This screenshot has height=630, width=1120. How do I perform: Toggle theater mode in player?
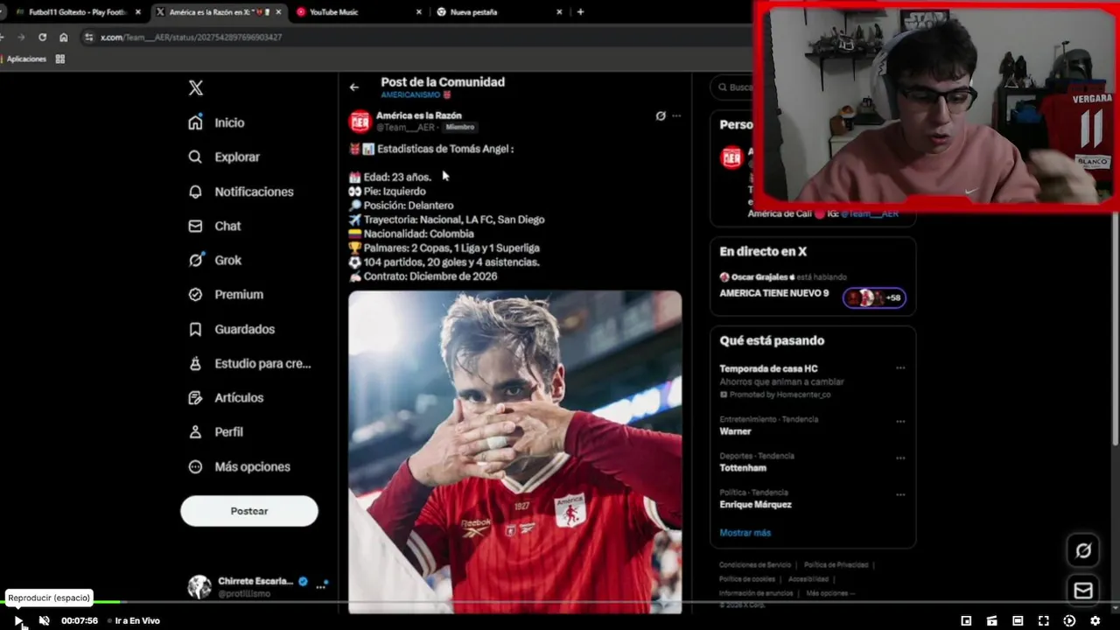coord(1018,620)
